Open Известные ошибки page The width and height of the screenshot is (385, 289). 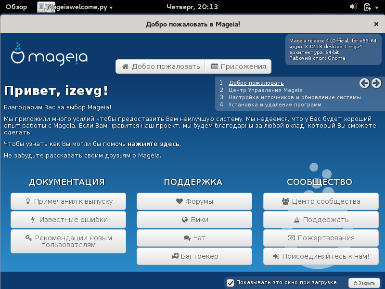coord(68,220)
